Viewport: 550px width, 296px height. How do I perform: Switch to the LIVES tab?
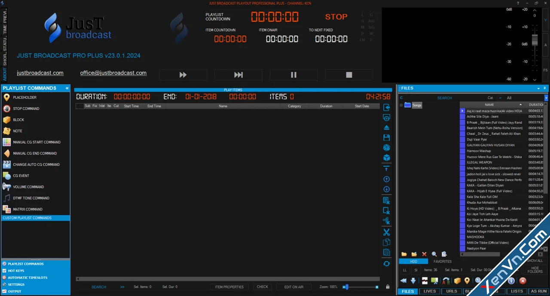point(429,291)
